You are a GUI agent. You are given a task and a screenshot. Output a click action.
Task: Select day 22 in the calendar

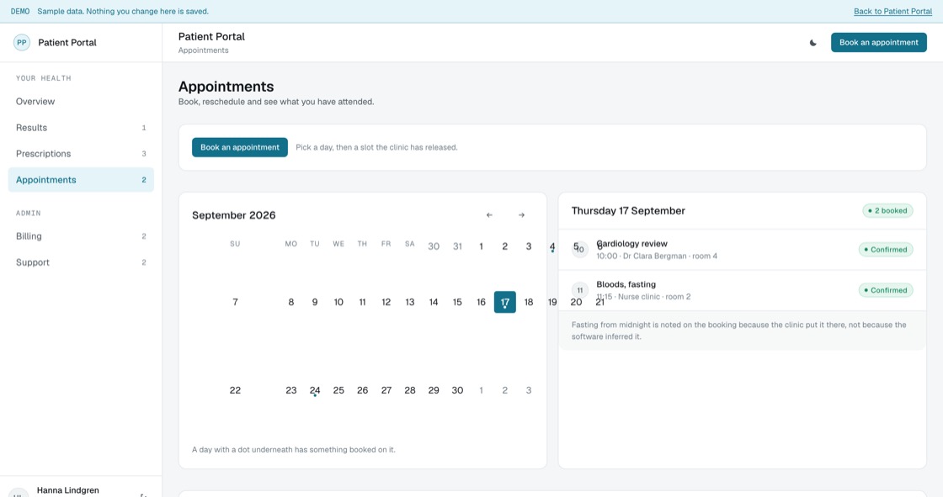(x=235, y=391)
